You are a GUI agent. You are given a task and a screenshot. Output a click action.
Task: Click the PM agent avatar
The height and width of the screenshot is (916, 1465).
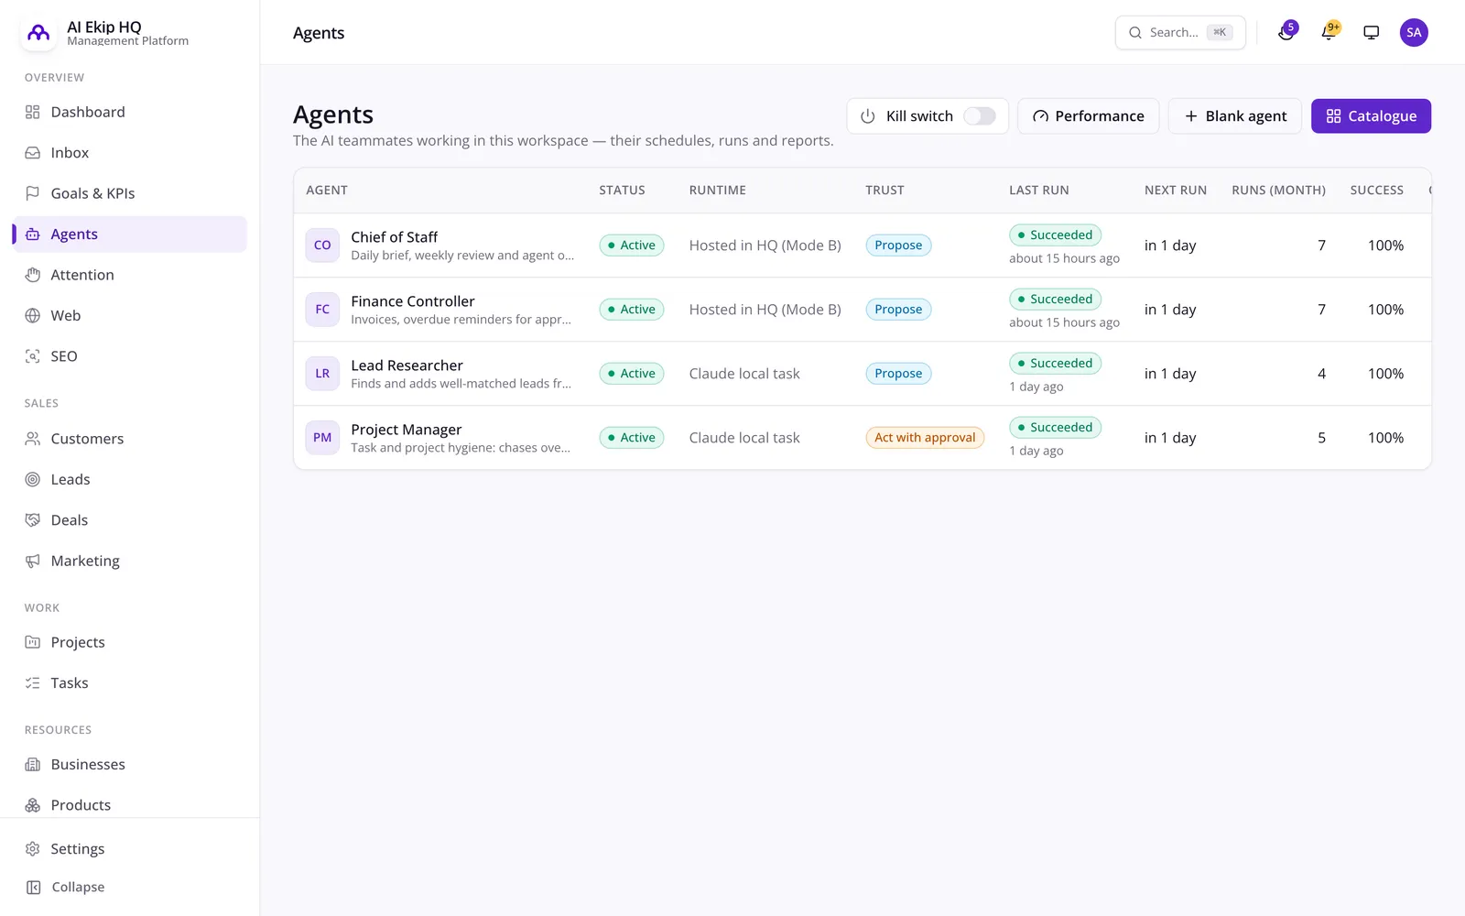click(322, 438)
